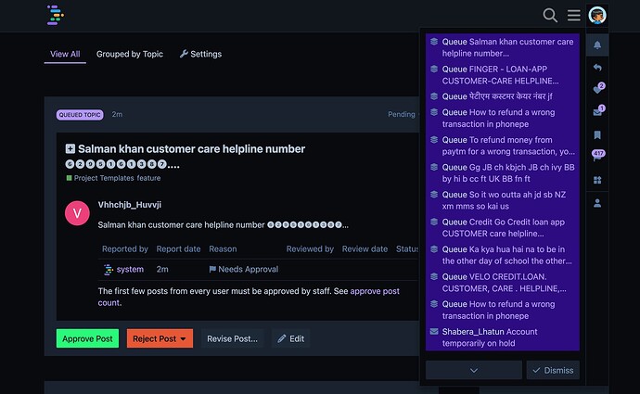
Task: Click the Project Templates category badge
Action: (x=100, y=178)
